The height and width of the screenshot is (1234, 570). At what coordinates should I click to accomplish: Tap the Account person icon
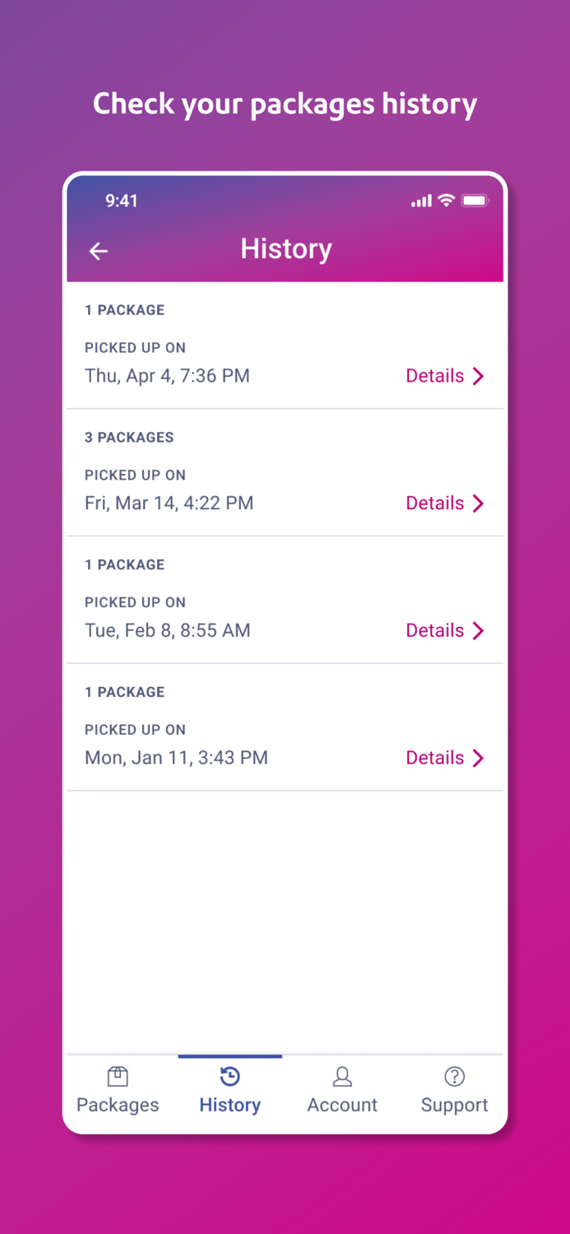(342, 1075)
